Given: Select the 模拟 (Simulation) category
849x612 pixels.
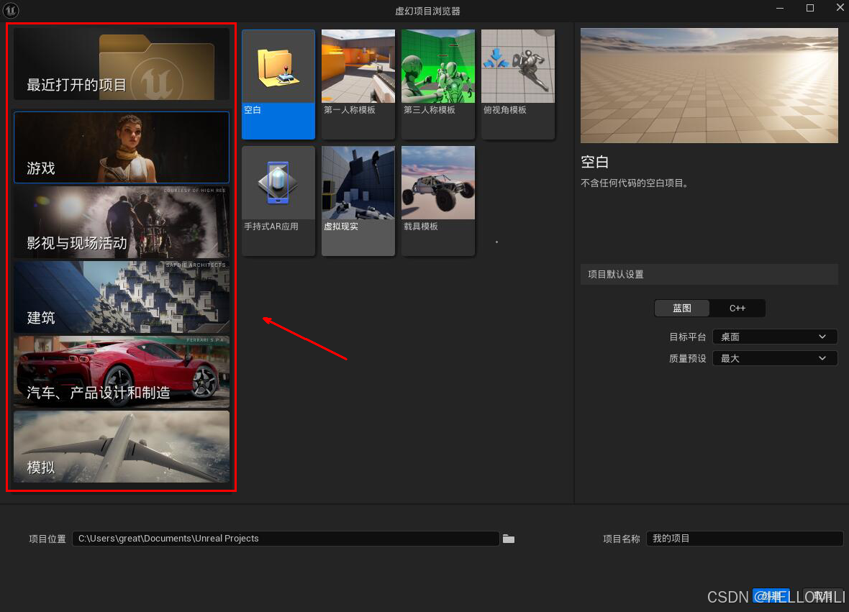Looking at the screenshot, I should [x=122, y=447].
